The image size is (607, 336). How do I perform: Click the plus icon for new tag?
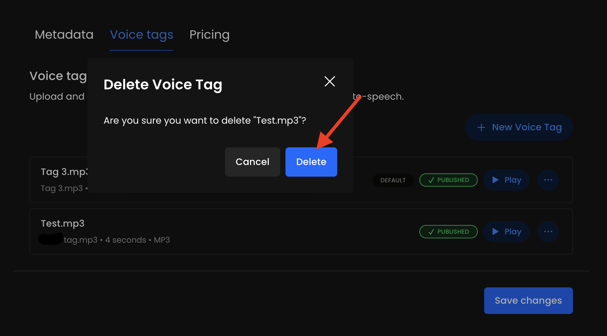pos(481,127)
